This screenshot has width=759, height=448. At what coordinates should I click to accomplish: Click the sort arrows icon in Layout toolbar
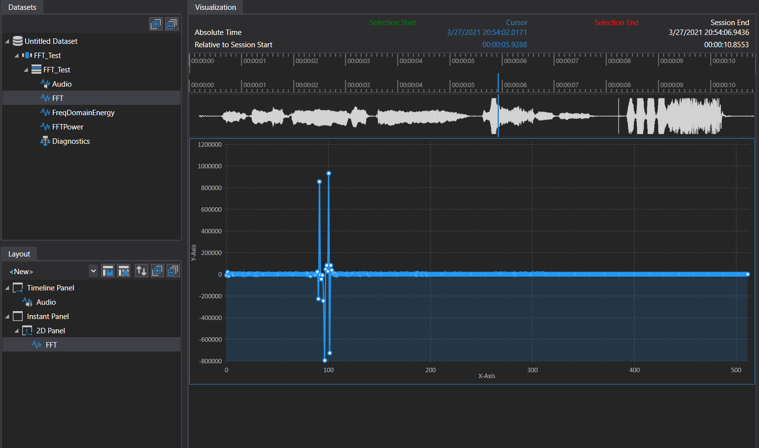[141, 270]
